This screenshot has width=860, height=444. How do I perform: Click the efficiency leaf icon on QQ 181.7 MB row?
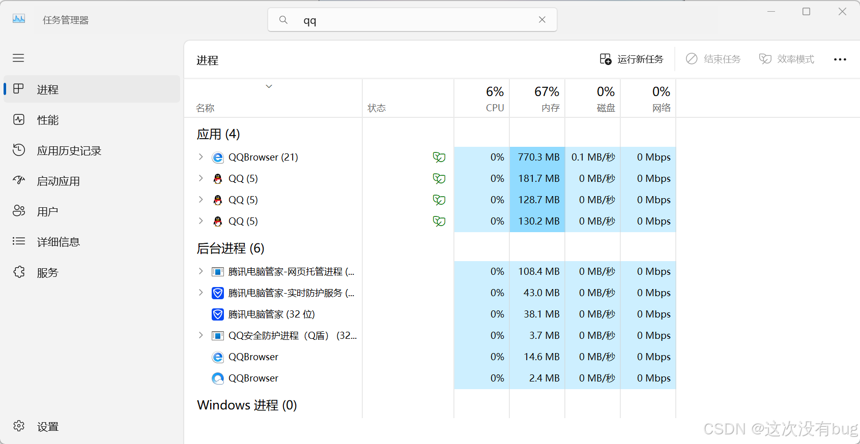click(x=439, y=178)
